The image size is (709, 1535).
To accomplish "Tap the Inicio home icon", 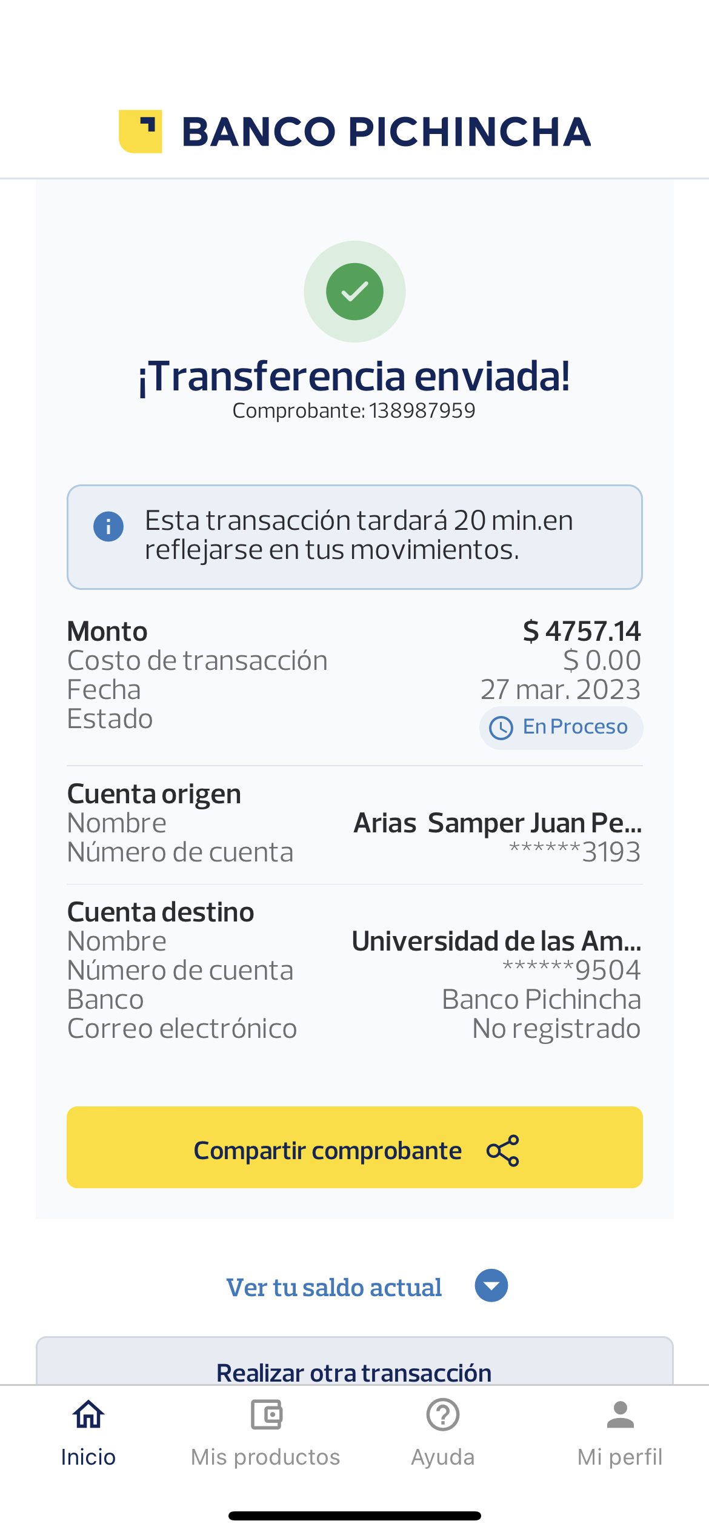I will [88, 1415].
